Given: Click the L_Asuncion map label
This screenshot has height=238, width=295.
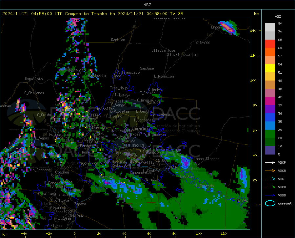Looking at the screenshot, I should pyautogui.click(x=164, y=76).
